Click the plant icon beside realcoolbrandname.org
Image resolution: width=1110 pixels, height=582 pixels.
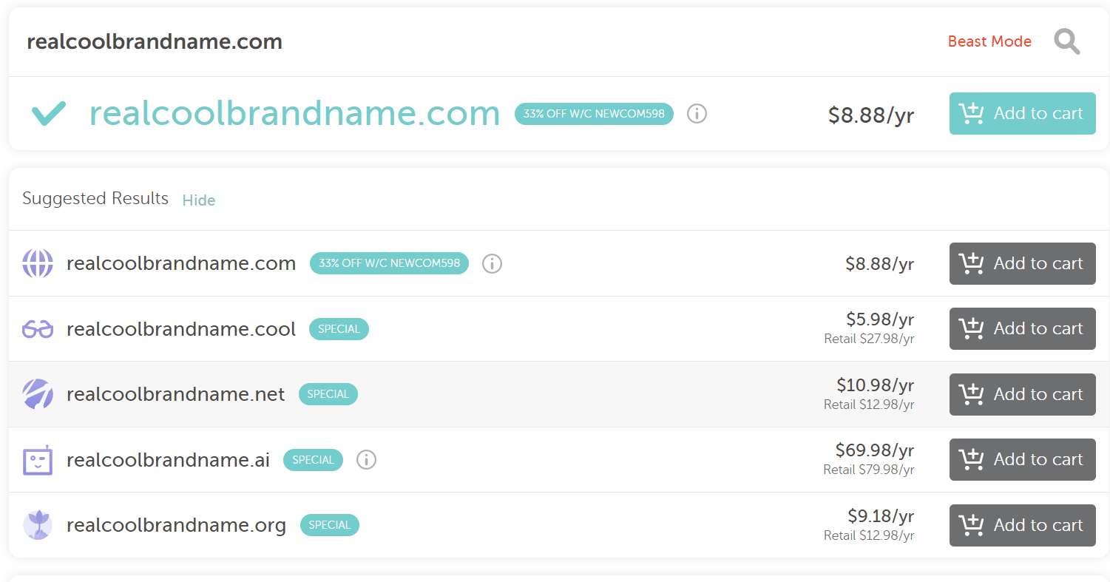pos(38,525)
